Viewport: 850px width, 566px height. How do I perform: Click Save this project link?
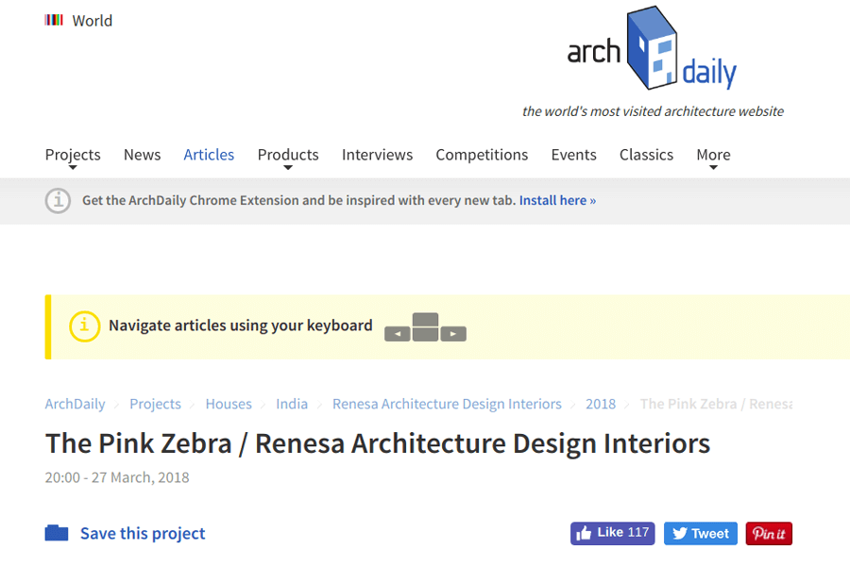point(143,533)
